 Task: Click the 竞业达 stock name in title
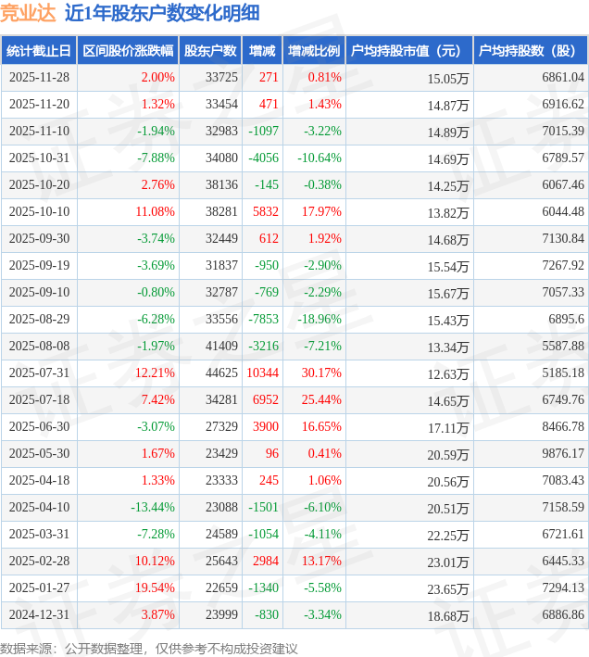pos(28,13)
